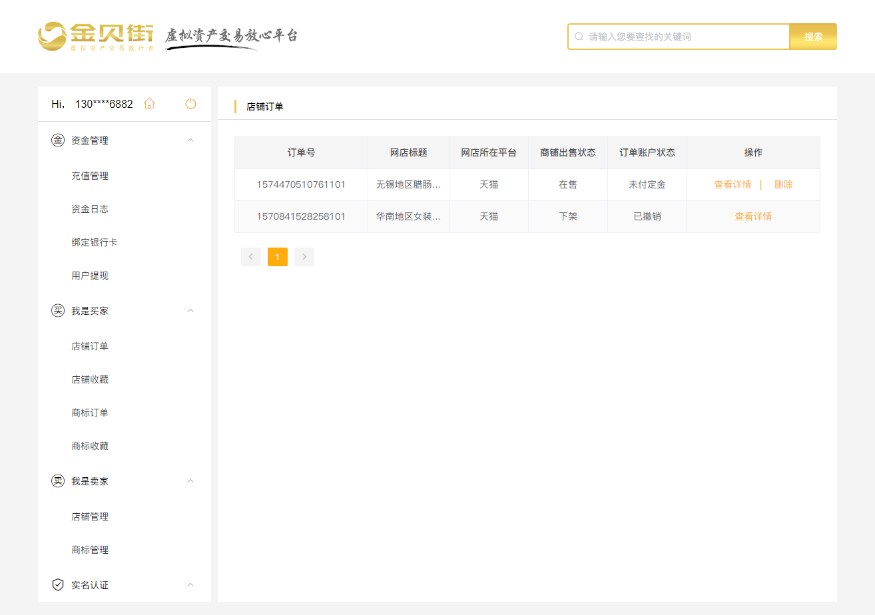The width and height of the screenshot is (875, 615).
Task: Click the 已撤销 account status cell
Action: (647, 216)
